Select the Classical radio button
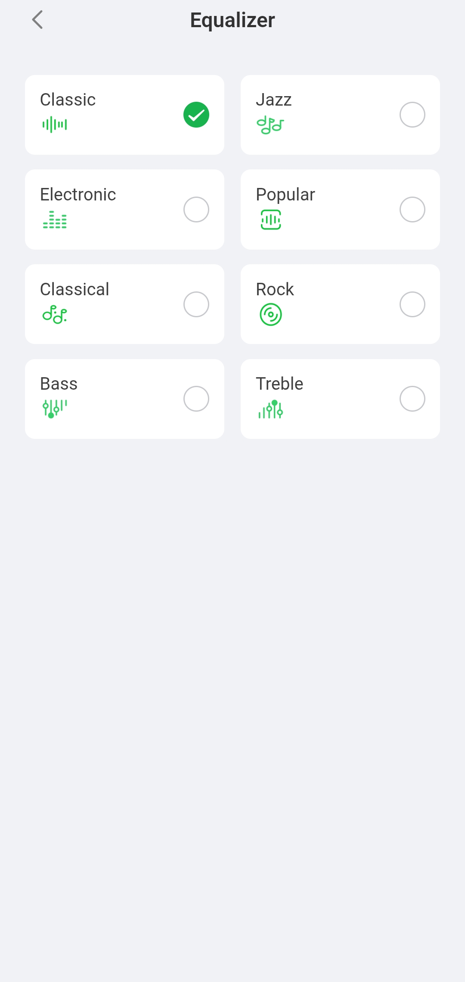The width and height of the screenshot is (465, 982). pos(196,304)
